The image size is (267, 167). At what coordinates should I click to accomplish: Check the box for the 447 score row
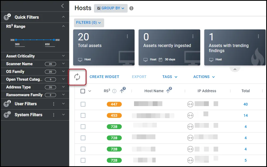click(x=83, y=104)
